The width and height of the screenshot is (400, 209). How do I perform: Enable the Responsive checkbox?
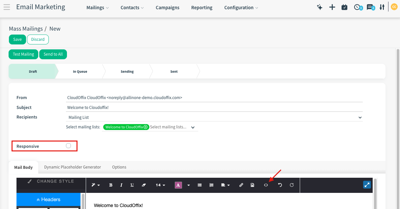[68, 146]
